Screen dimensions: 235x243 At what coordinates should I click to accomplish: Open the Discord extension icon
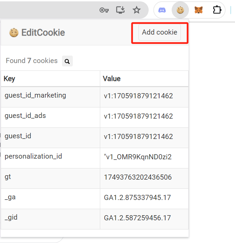point(162,10)
